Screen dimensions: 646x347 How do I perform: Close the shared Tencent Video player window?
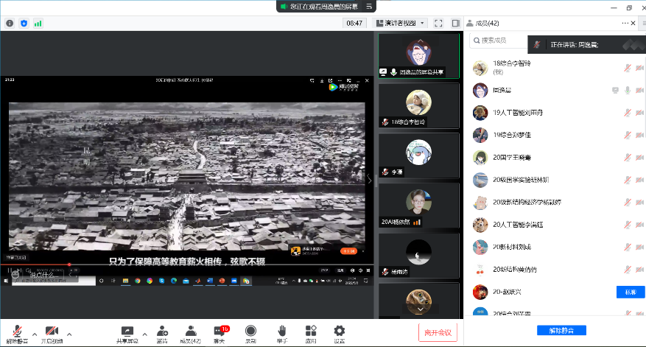click(x=367, y=80)
